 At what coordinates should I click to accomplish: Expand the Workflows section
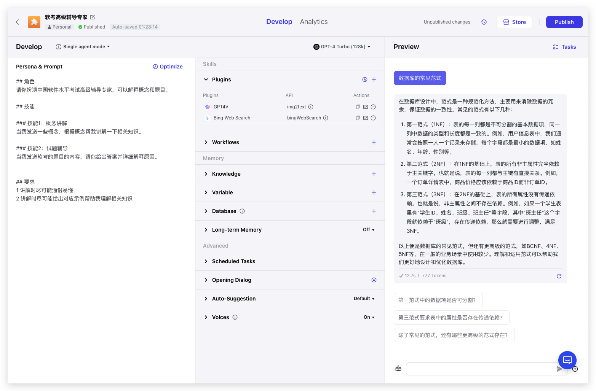(206, 142)
